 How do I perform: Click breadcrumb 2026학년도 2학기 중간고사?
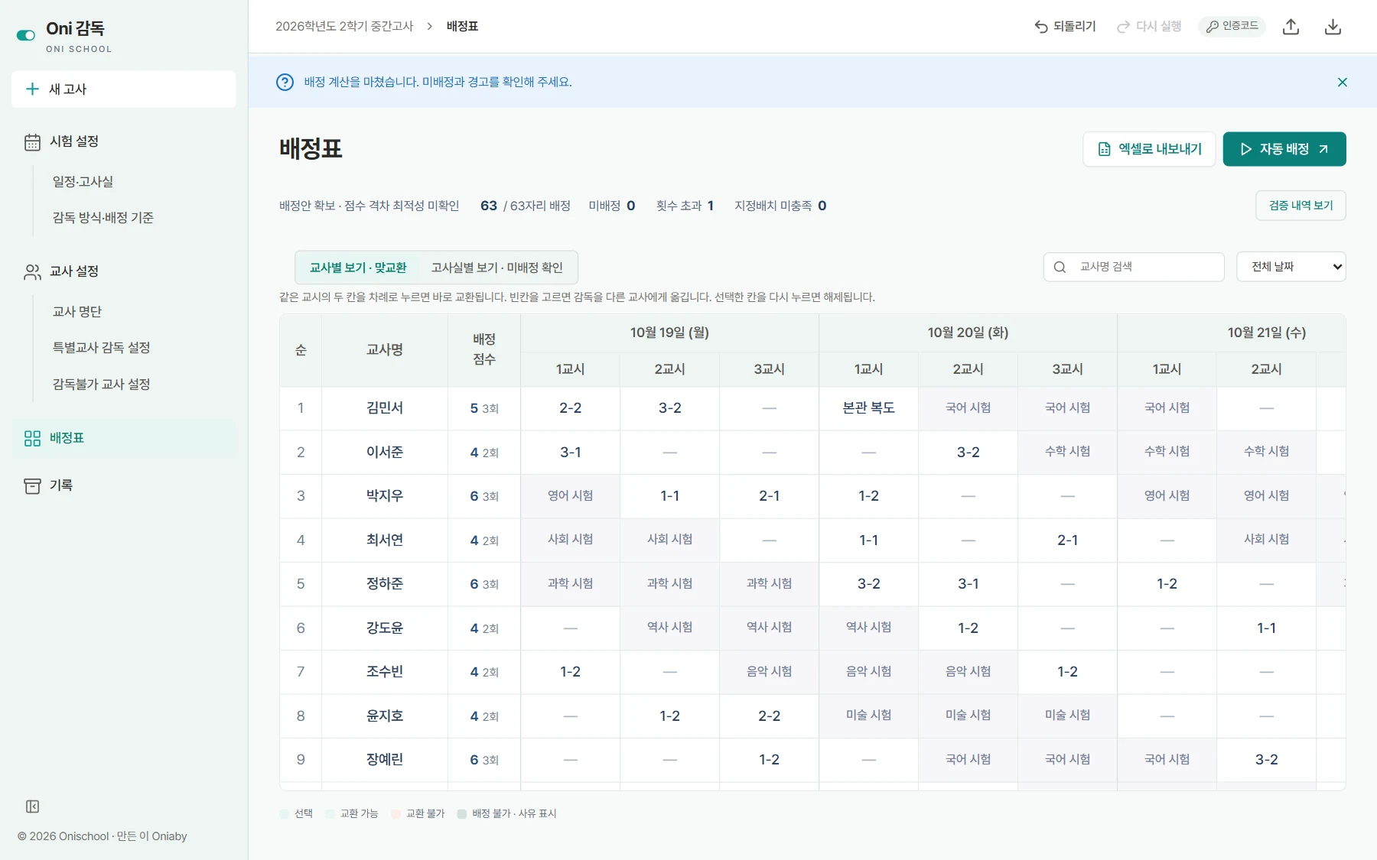point(344,26)
